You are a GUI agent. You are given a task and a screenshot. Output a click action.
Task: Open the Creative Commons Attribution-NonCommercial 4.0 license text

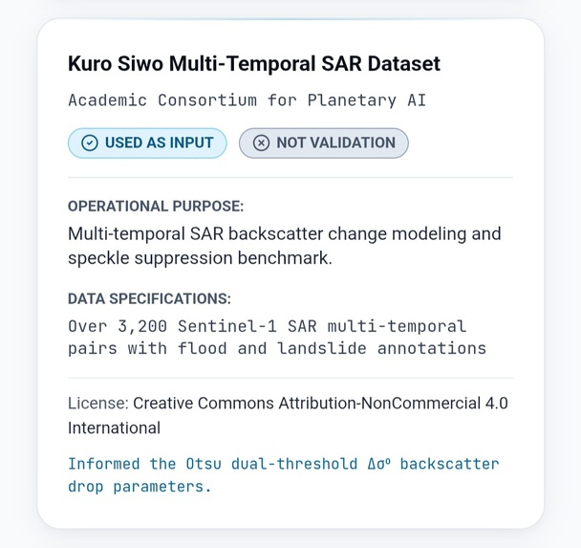pos(320,403)
